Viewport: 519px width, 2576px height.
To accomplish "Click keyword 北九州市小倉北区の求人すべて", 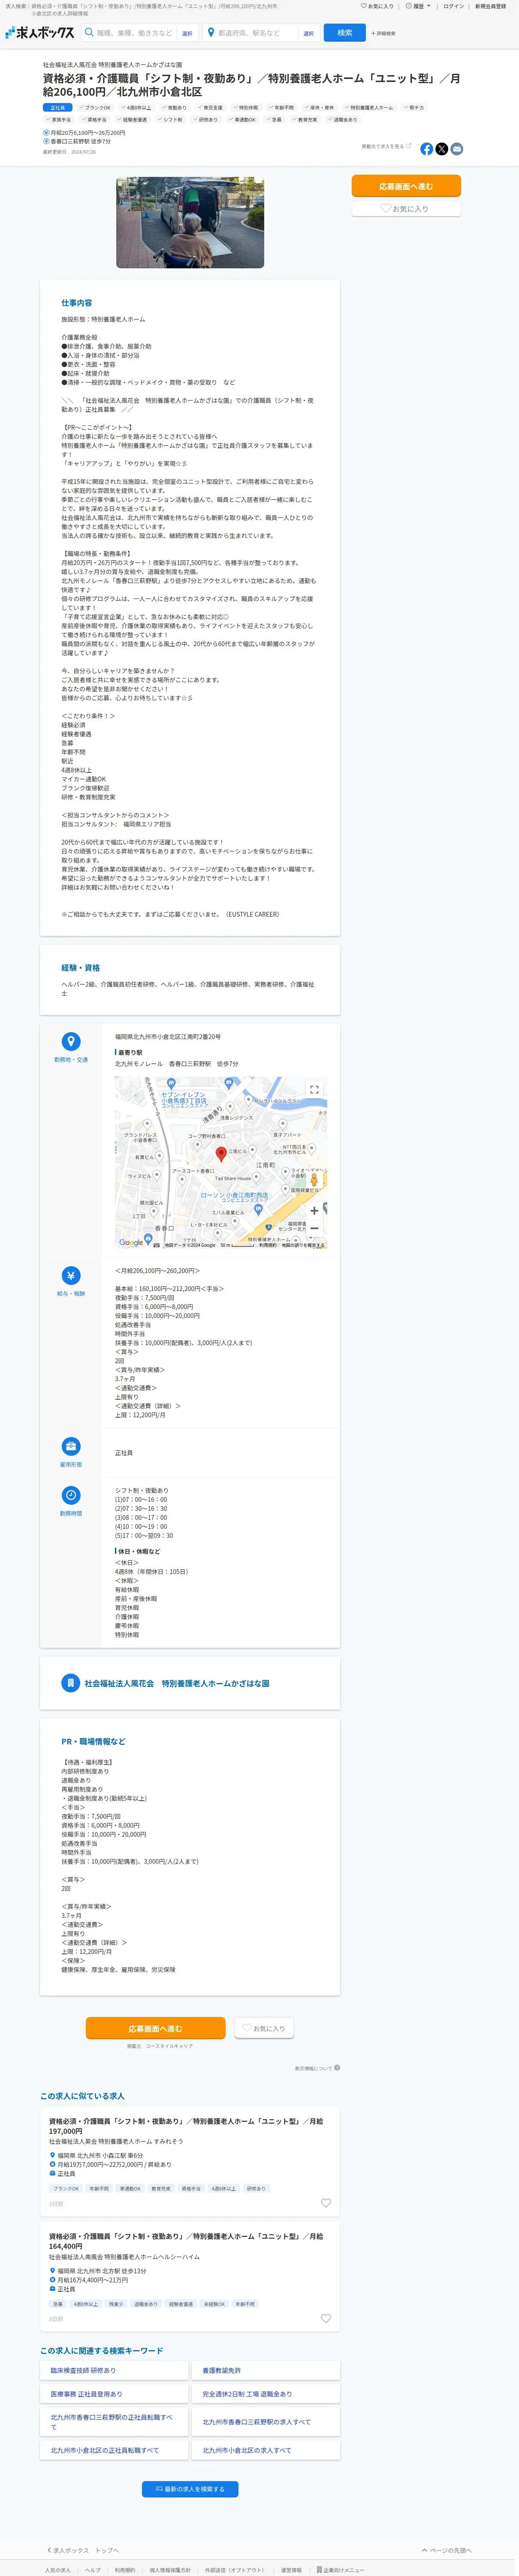I will coord(265,2450).
